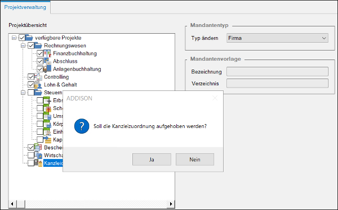Click the left arrow of horizontal scrollbar
Viewport: 338px width, 210px height.
12,204
